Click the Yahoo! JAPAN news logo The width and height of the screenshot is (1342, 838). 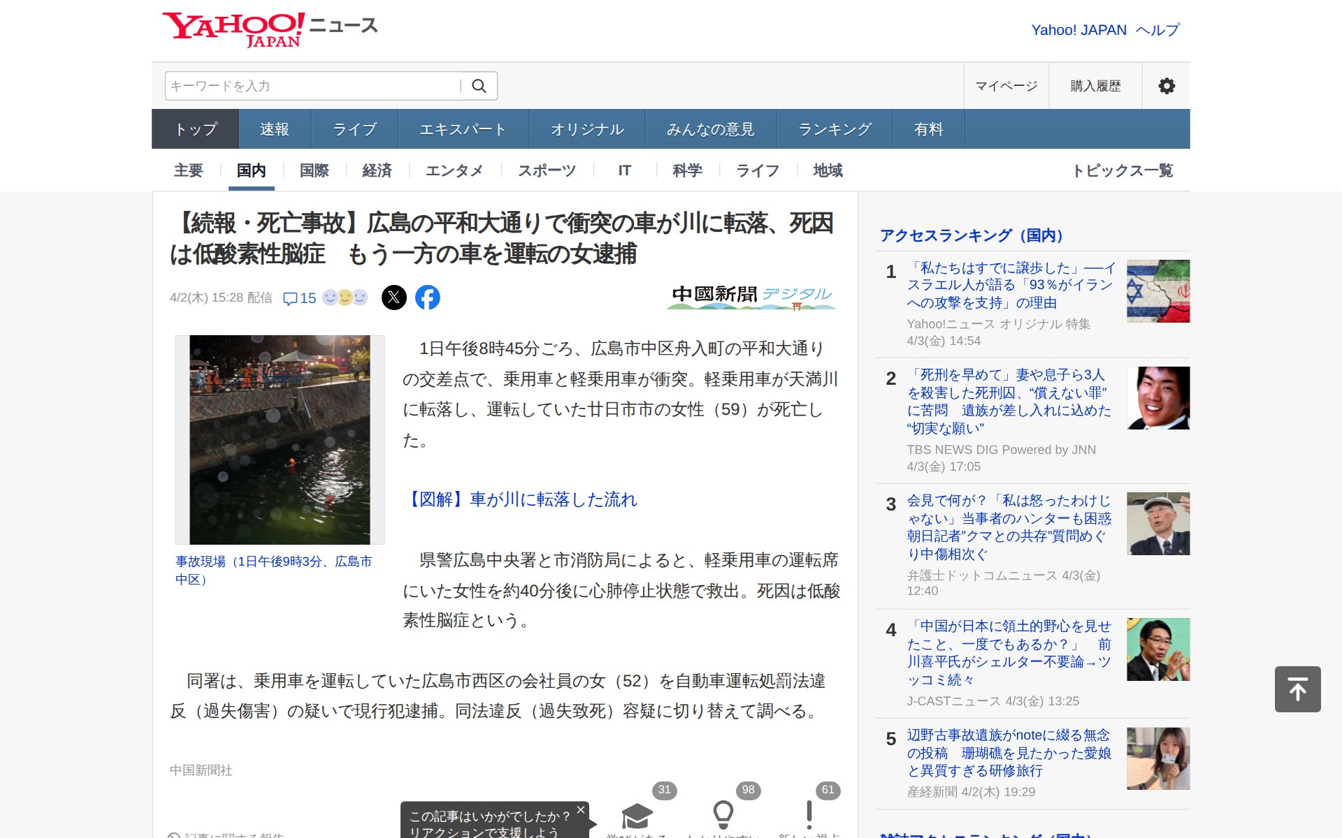(x=270, y=29)
